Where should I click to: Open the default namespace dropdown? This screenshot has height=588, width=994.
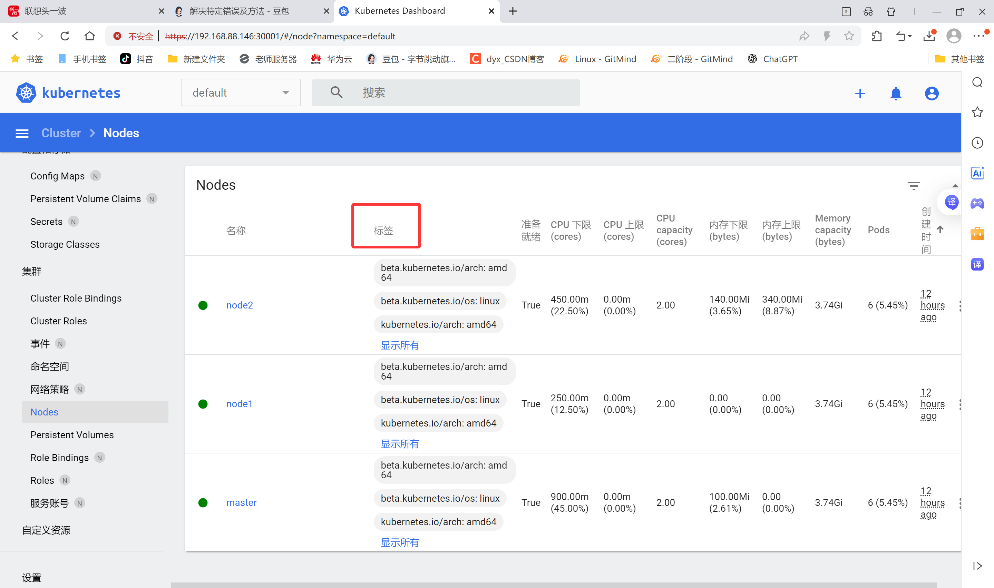coord(241,93)
